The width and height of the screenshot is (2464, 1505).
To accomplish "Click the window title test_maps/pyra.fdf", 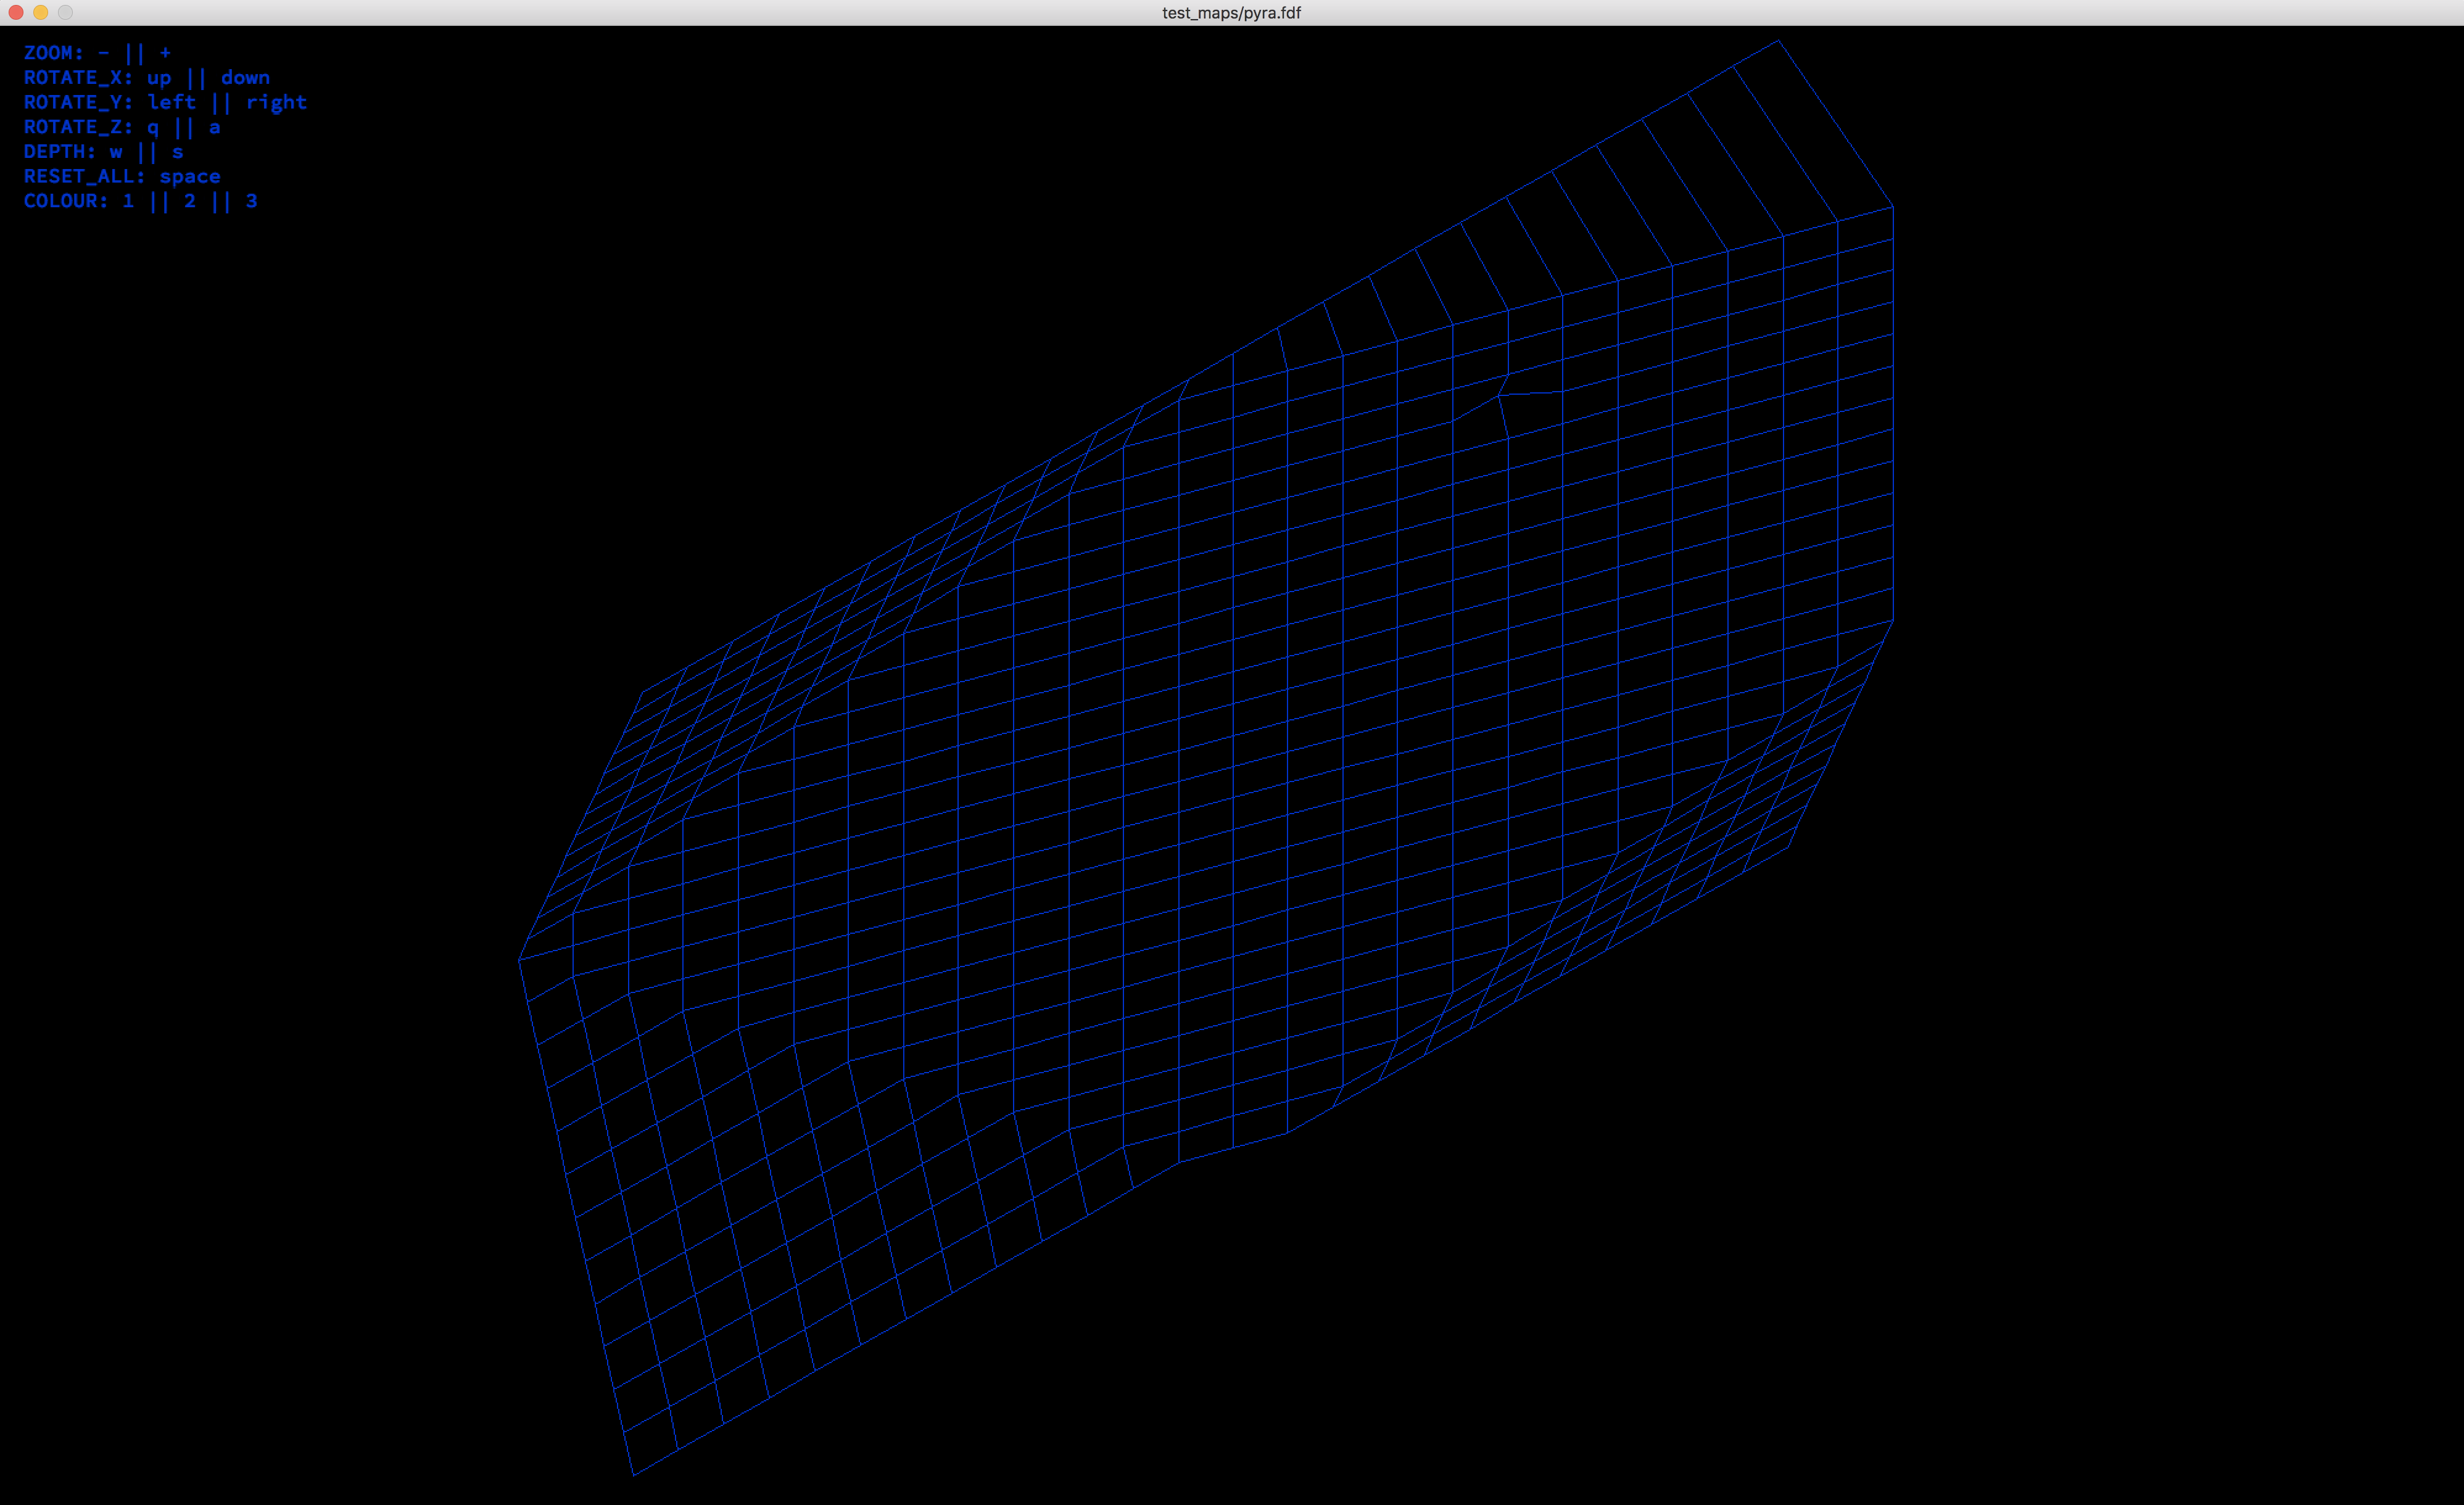I will [1231, 13].
